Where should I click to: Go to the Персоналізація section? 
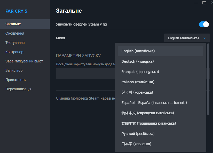pyautogui.click(x=25, y=89)
